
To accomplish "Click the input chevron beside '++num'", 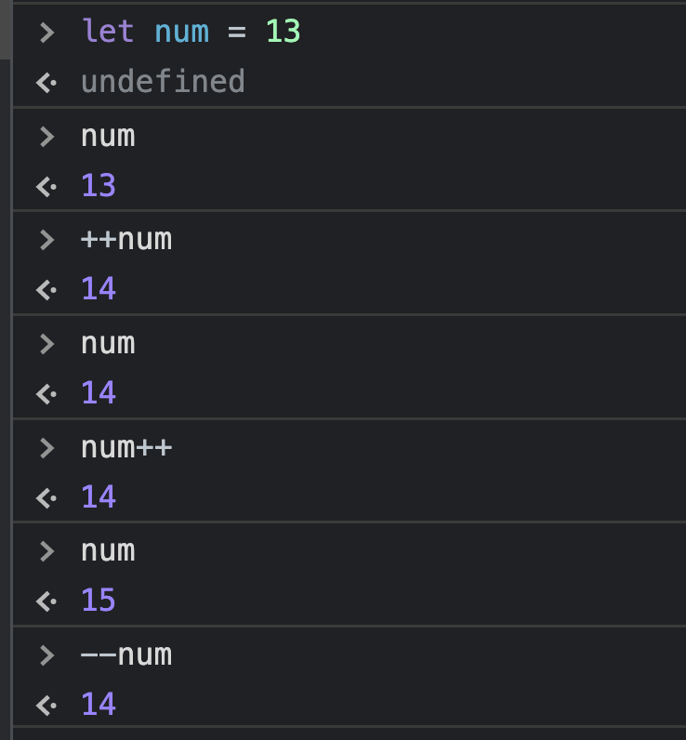I will pyautogui.click(x=47, y=240).
